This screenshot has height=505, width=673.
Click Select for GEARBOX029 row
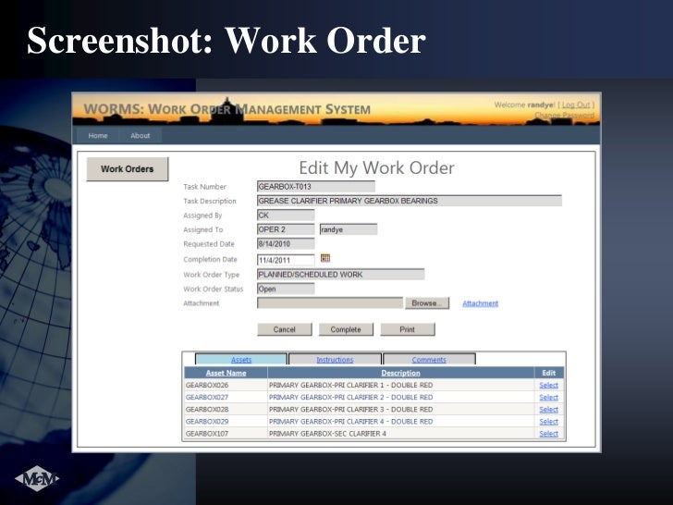click(x=548, y=421)
